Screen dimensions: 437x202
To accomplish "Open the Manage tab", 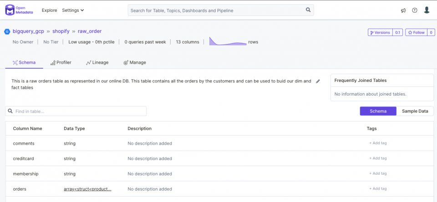I will [134, 62].
